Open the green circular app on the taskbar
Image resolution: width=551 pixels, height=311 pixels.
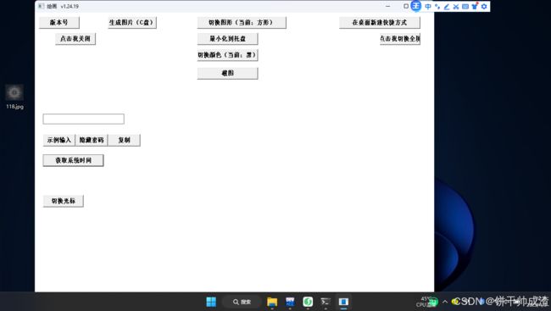pos(308,302)
